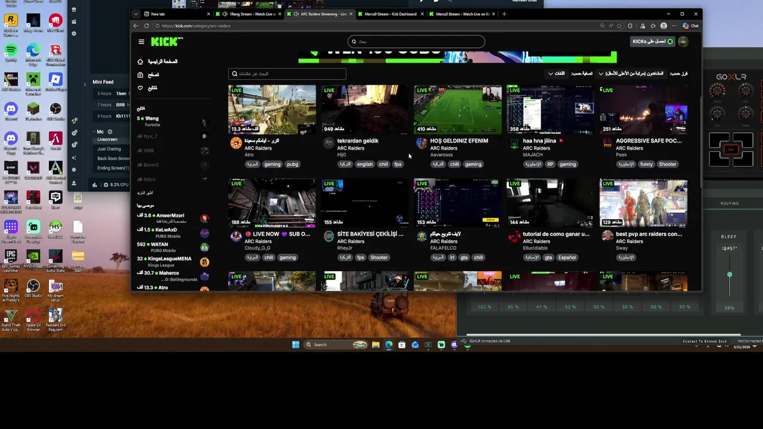Open the Streamlabs settings gear icon
Viewport: 763px width, 429px height.
point(74,169)
